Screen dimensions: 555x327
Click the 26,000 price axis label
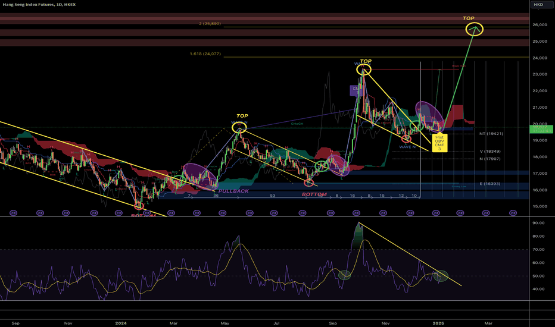point(538,25)
